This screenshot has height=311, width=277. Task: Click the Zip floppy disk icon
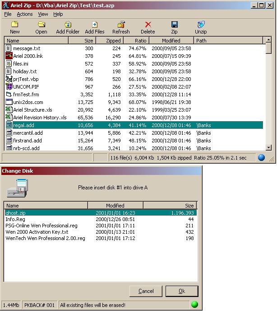(x=174, y=25)
